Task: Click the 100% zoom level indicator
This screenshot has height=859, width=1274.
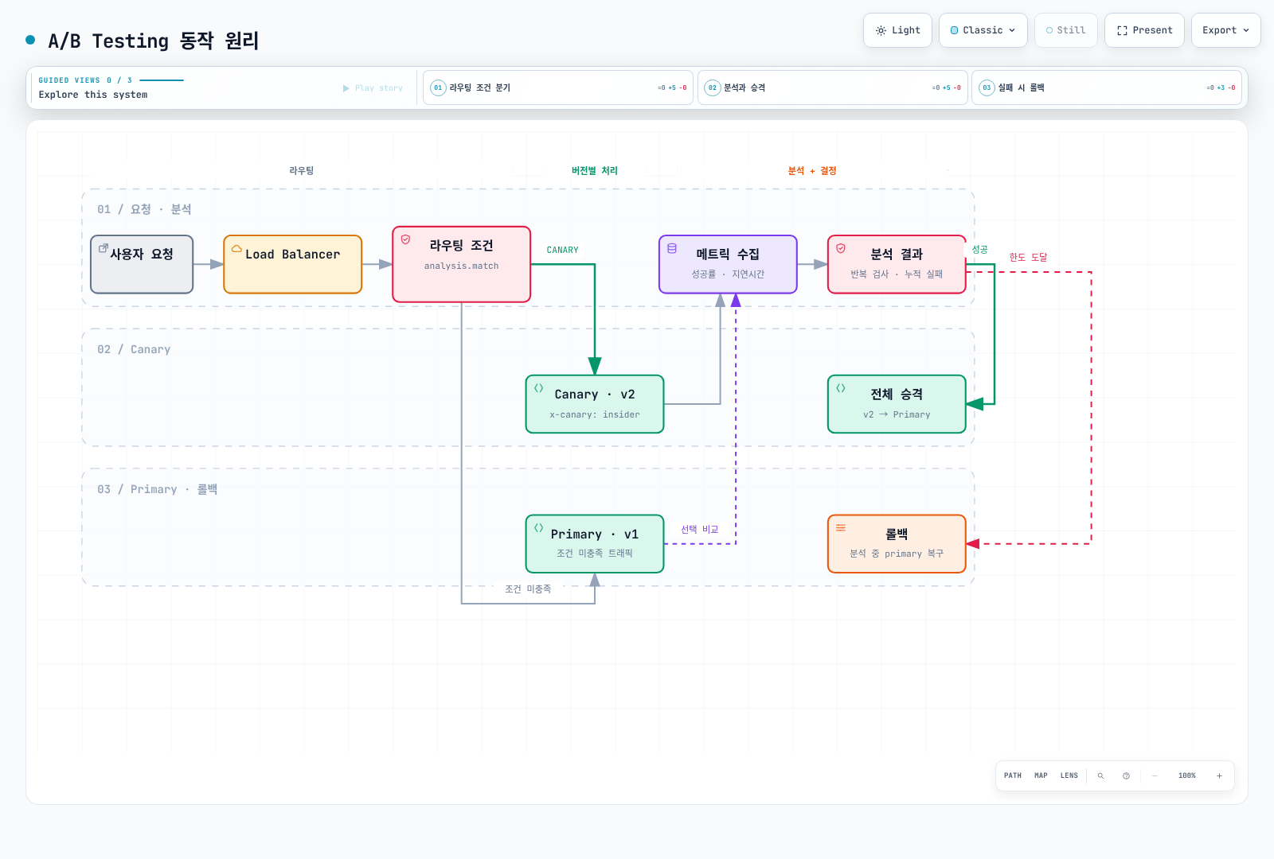Action: pyautogui.click(x=1186, y=775)
